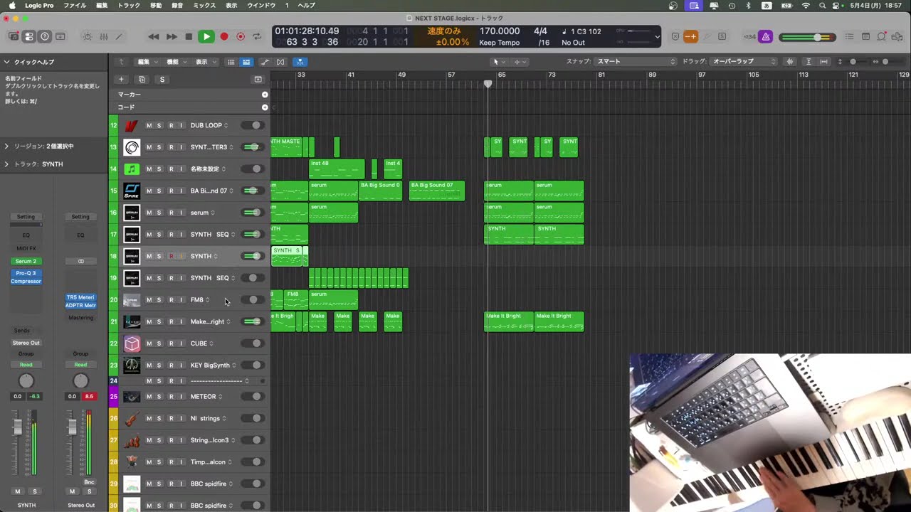Click the Fast Forward transport button
The image size is (911, 512).
tap(172, 36)
